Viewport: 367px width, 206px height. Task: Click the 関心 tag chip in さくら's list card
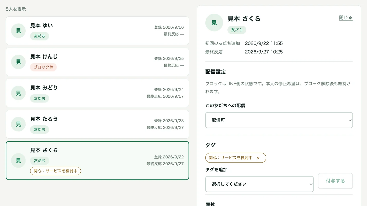point(56,171)
